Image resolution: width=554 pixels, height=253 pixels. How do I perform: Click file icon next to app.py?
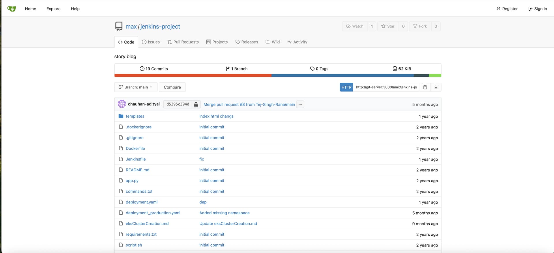point(121,181)
